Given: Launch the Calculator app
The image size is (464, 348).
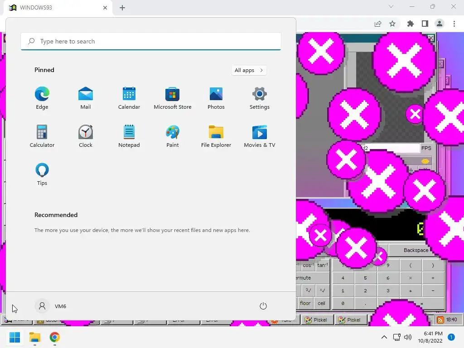Looking at the screenshot, I should pos(42,136).
